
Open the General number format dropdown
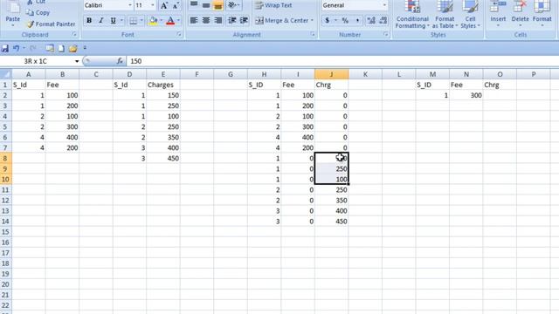[384, 5]
